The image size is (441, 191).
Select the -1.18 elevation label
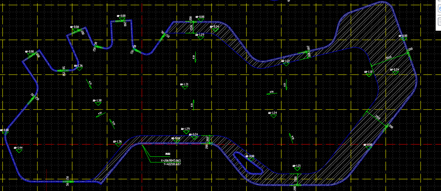point(368,72)
